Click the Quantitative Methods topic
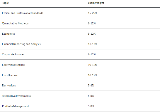 coord(15,23)
